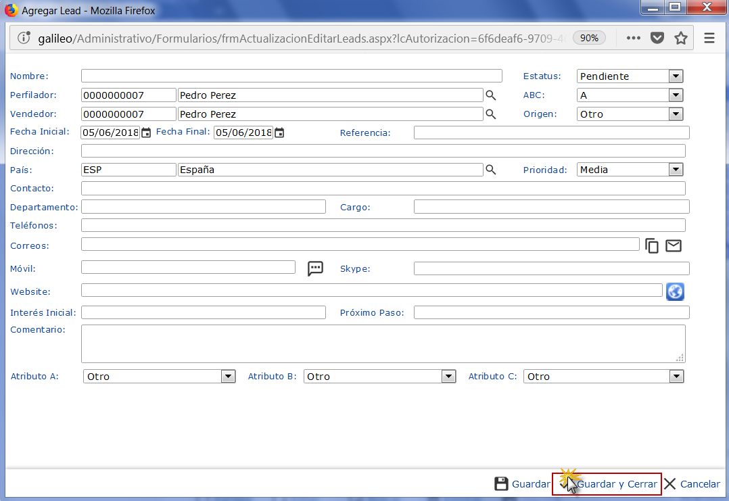Click the Firefox logo in title bar

(11, 10)
